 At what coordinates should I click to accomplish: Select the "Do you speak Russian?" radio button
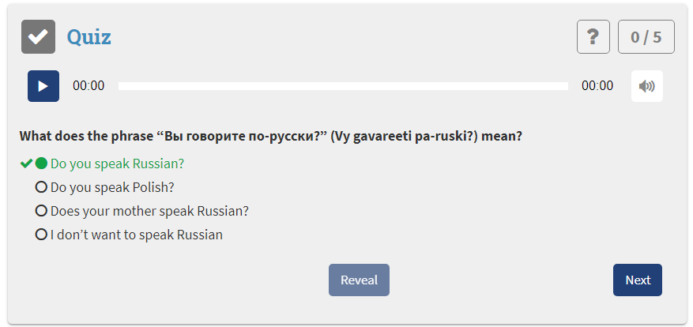41,164
